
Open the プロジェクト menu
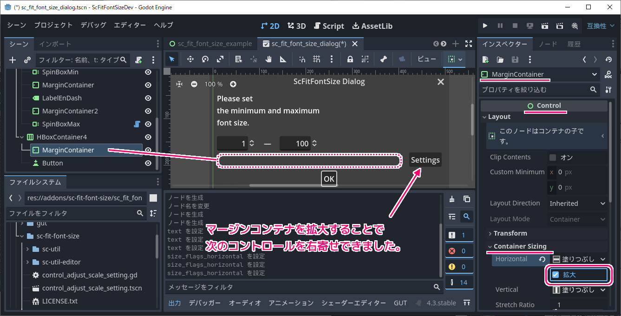53,25
